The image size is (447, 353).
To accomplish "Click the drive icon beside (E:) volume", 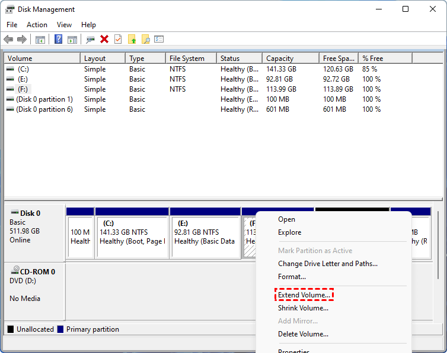I will click(10, 79).
